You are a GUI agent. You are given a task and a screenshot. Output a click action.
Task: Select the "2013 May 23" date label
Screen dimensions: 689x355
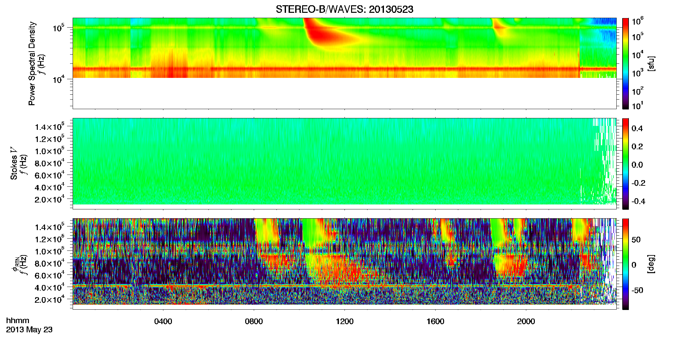pyautogui.click(x=29, y=330)
